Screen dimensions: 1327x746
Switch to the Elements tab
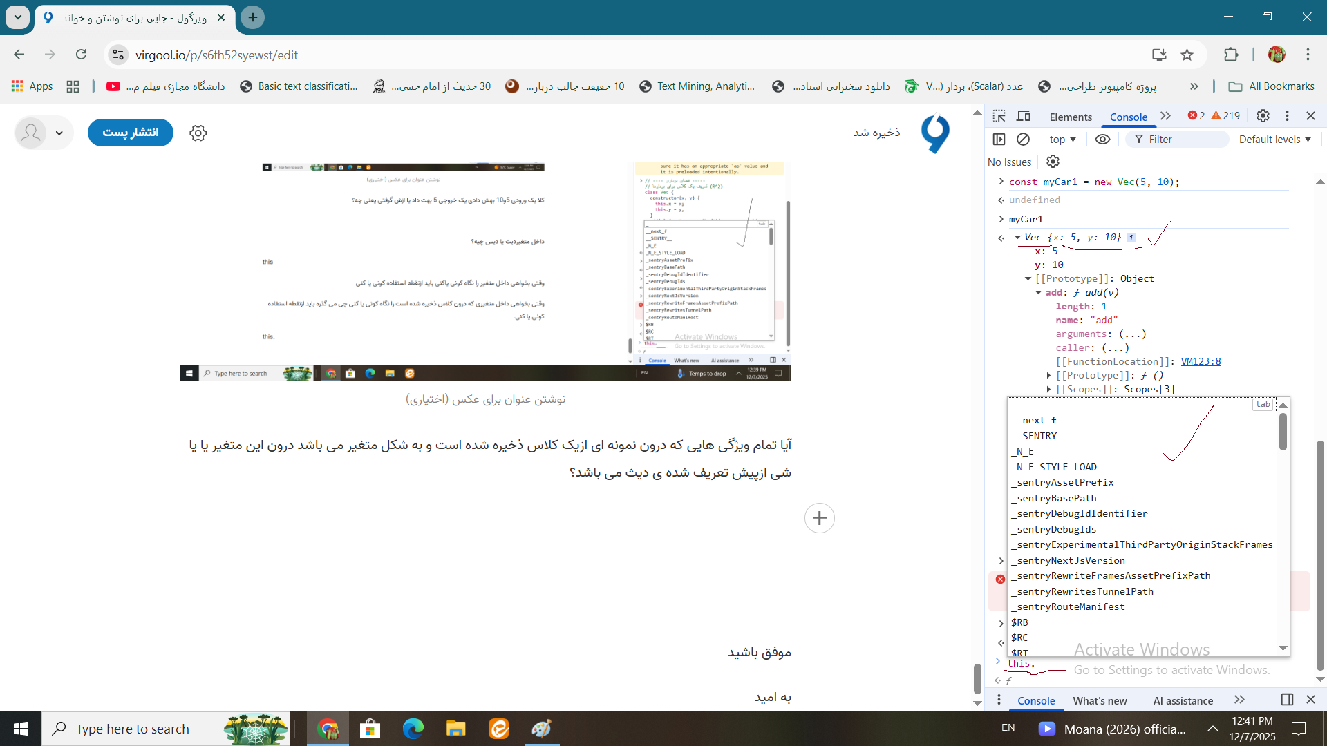[1070, 117]
